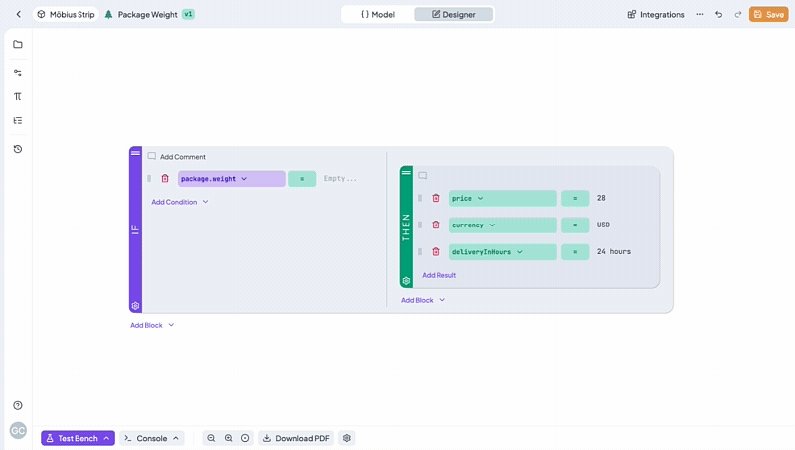Toggle the Console panel open
The height and width of the screenshot is (450, 795).
coord(152,438)
